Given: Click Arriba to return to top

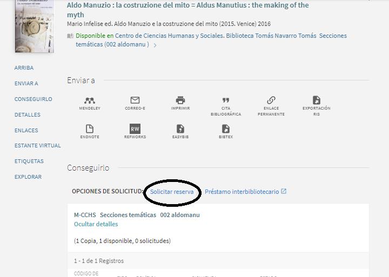Looking at the screenshot, I should click(x=24, y=68).
